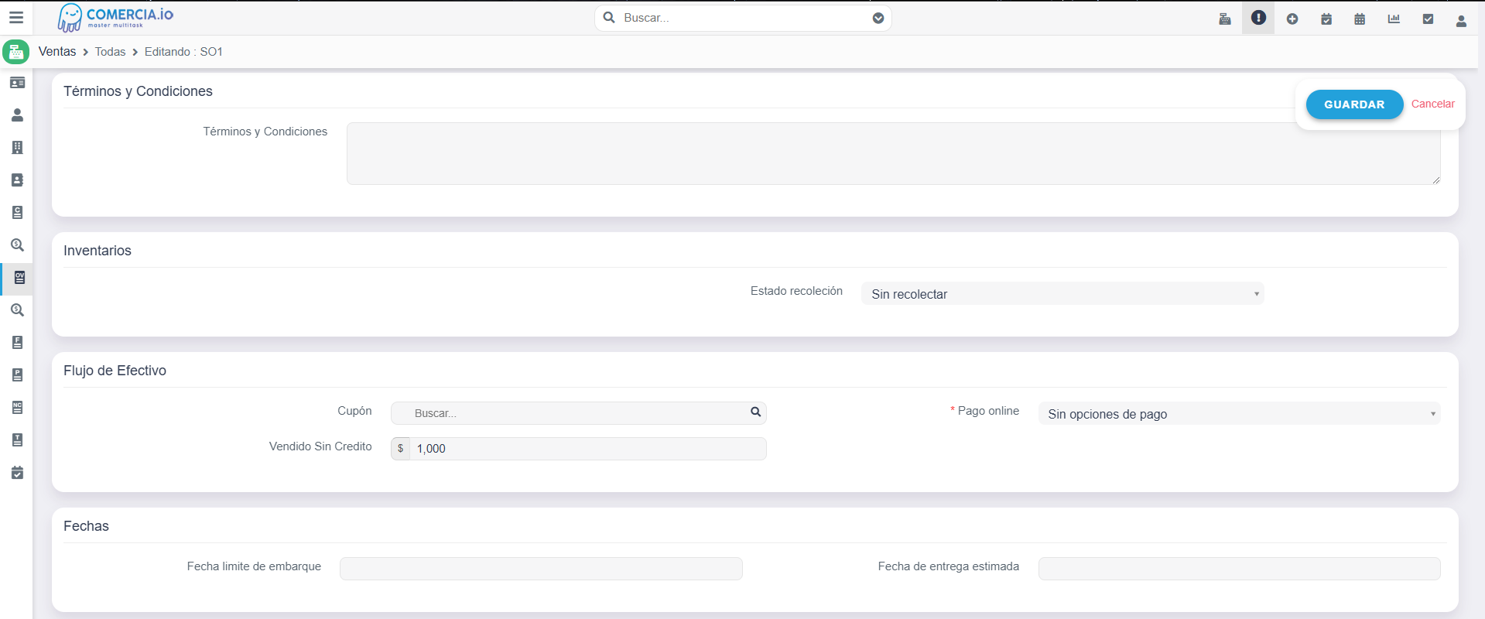Open the user profile icon
The width and height of the screenshot is (1485, 619).
pos(1461,21)
